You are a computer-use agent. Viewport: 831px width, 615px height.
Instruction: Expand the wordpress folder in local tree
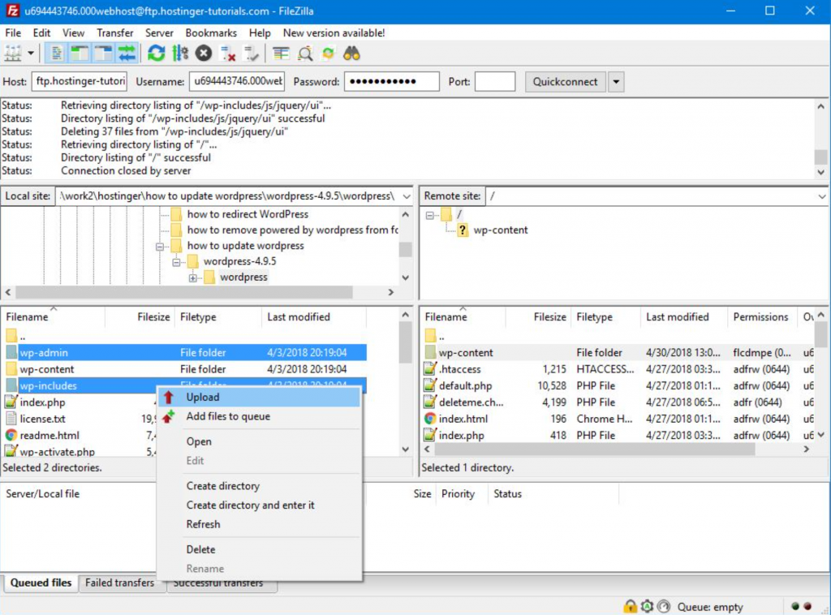pyautogui.click(x=193, y=277)
